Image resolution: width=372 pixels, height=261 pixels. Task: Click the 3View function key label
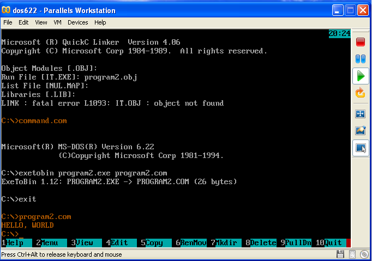pyautogui.click(x=86, y=243)
